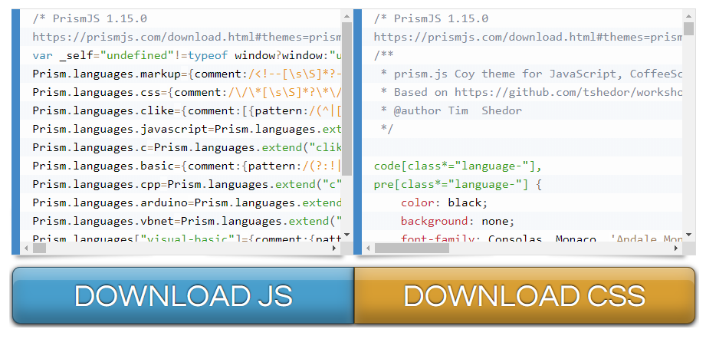Click the JS pane scroll-up arrow

(346, 16)
